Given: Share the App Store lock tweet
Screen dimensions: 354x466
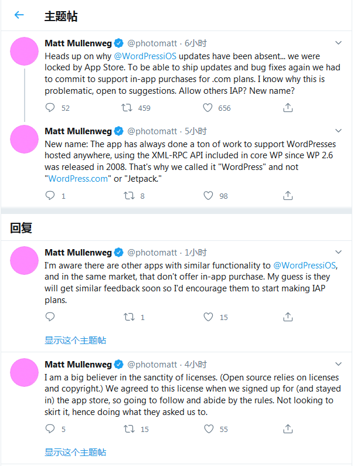Looking at the screenshot, I should click(x=288, y=108).
